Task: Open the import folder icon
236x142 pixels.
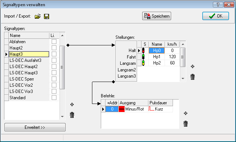Action: tap(38, 16)
